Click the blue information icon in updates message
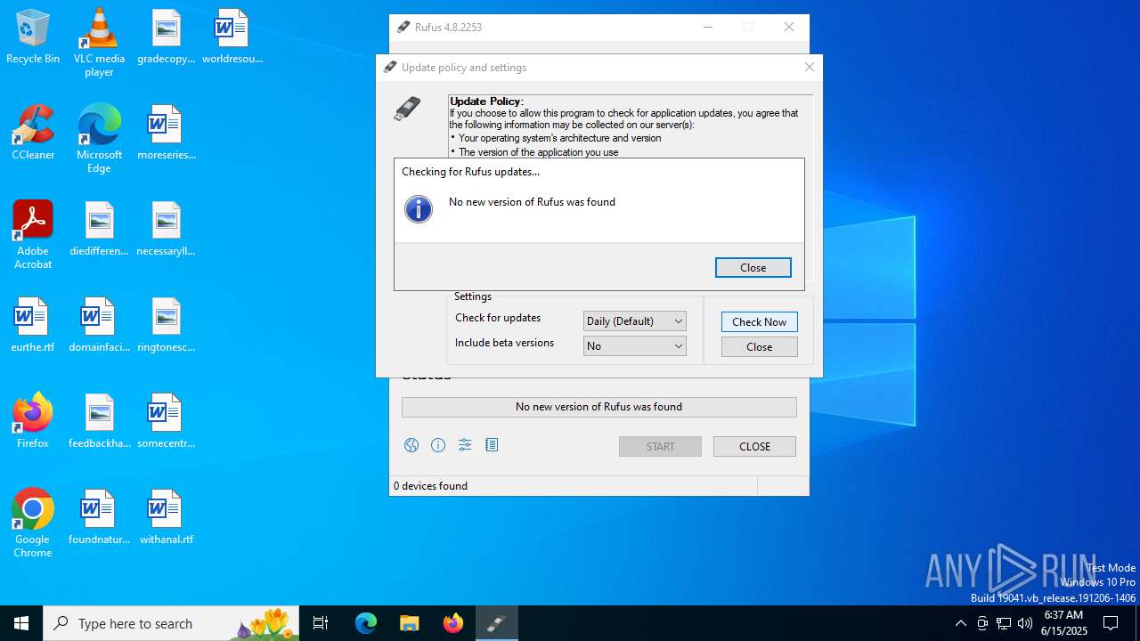The image size is (1140, 641). (419, 209)
